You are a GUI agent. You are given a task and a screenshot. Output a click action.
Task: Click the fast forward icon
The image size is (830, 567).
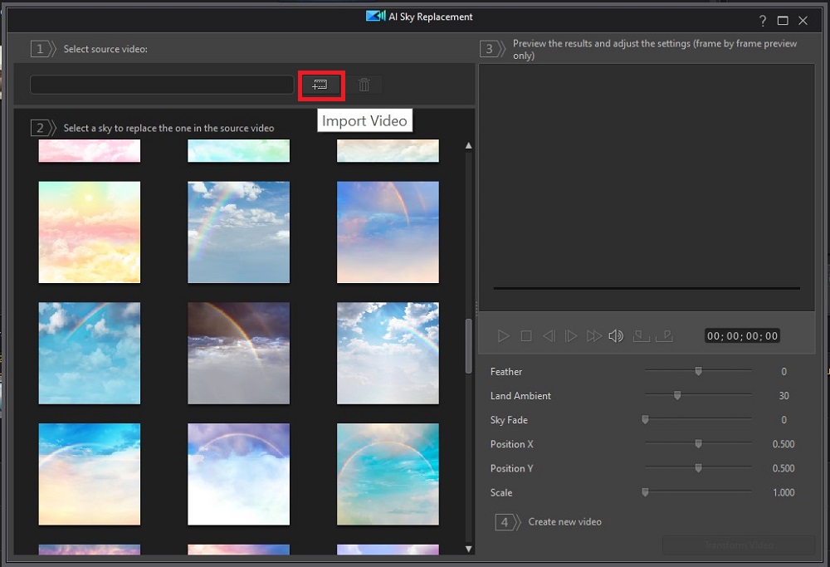pyautogui.click(x=593, y=336)
